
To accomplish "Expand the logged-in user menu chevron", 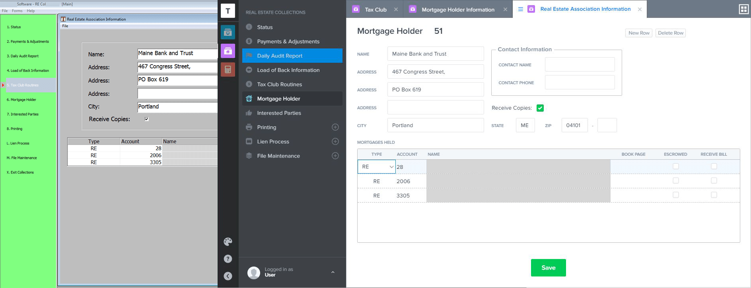I will pyautogui.click(x=333, y=272).
